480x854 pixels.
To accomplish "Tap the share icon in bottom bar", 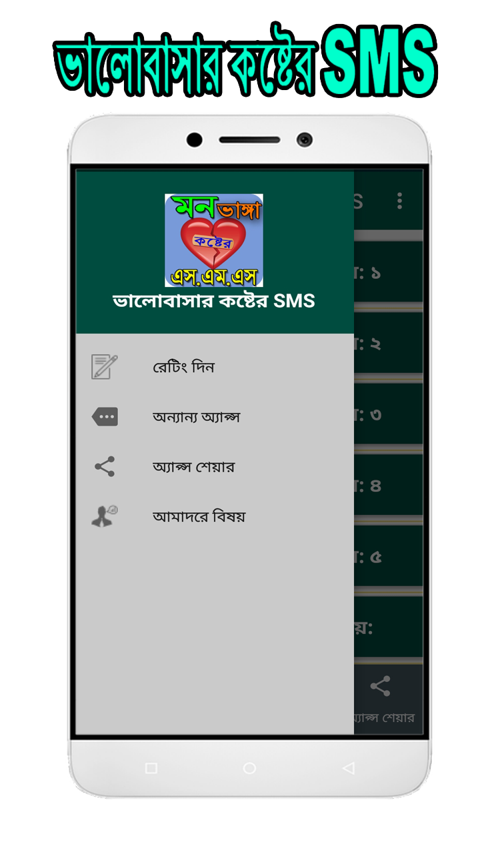I will (x=380, y=687).
